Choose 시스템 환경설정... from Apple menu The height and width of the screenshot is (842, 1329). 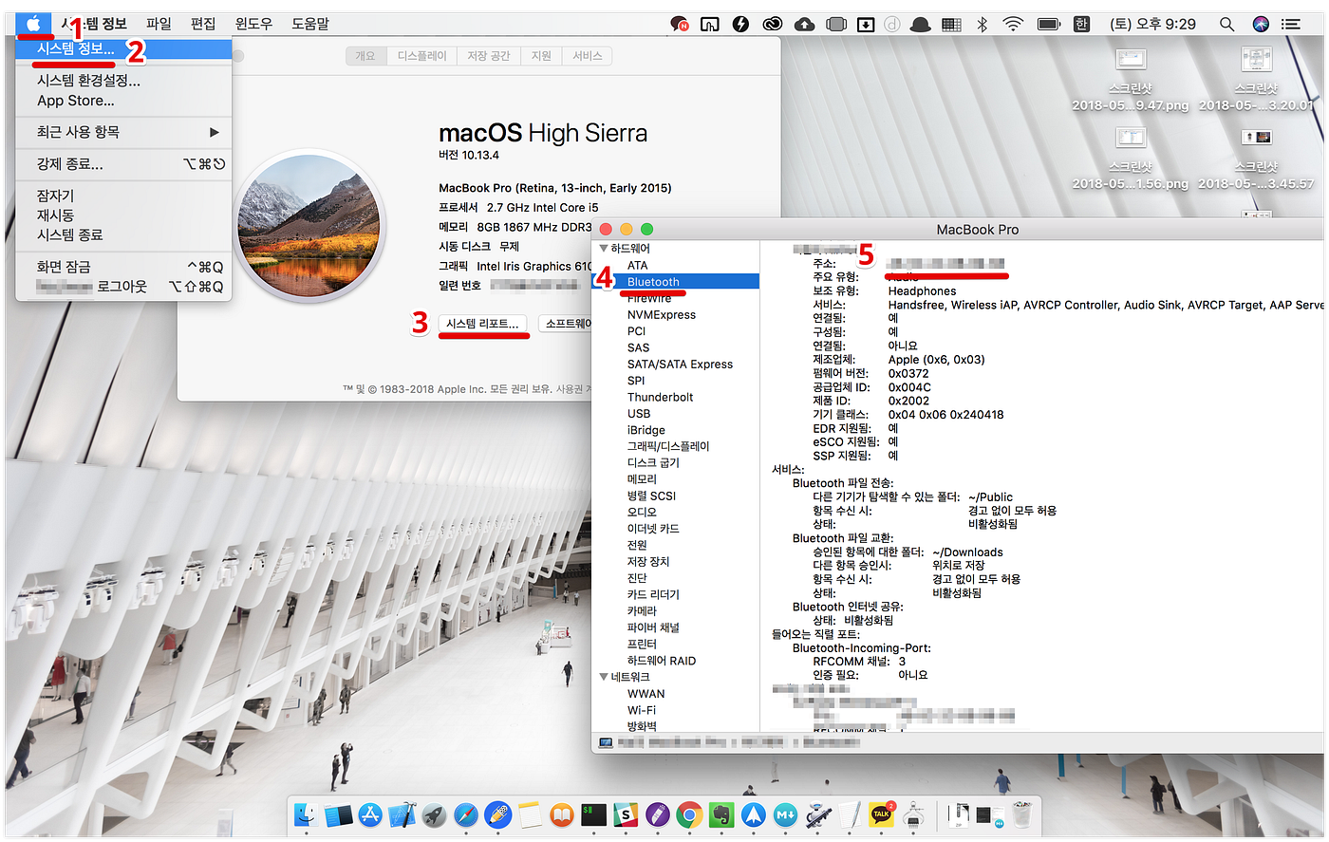123,81
